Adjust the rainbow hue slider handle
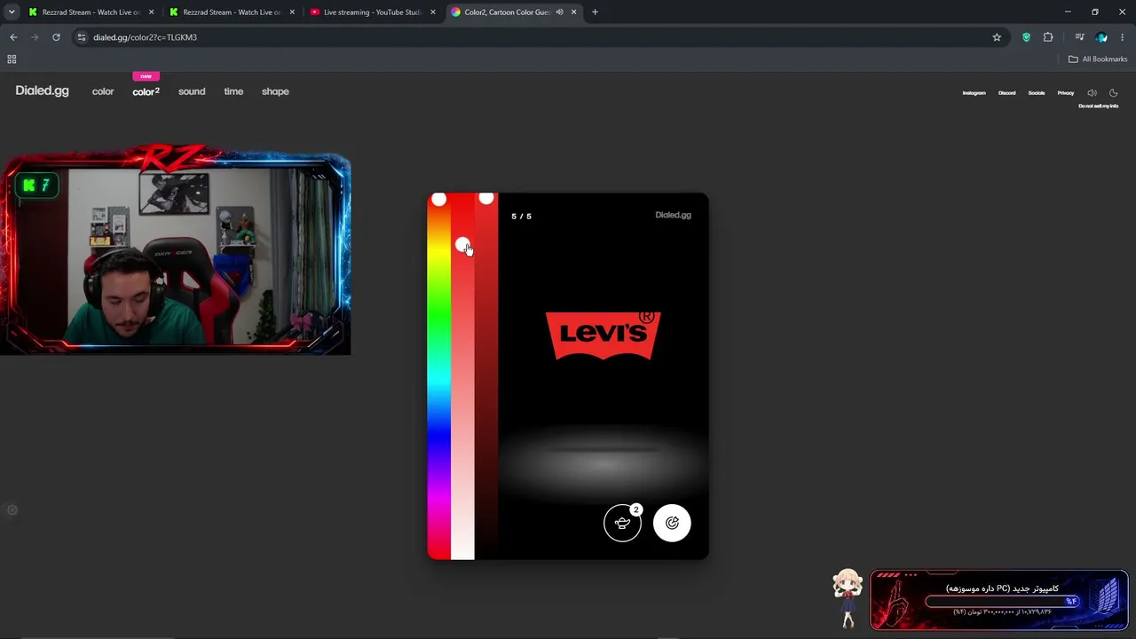Screen dimensions: 1136x639 point(438,200)
